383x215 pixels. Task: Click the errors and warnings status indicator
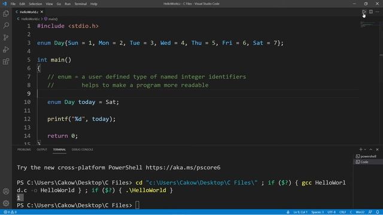(10, 212)
